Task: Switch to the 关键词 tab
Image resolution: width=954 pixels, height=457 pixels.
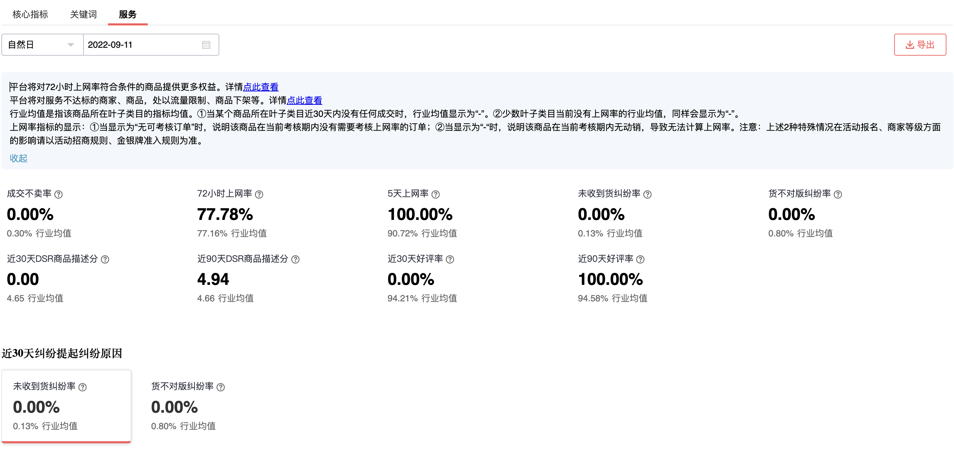Action: (x=83, y=14)
